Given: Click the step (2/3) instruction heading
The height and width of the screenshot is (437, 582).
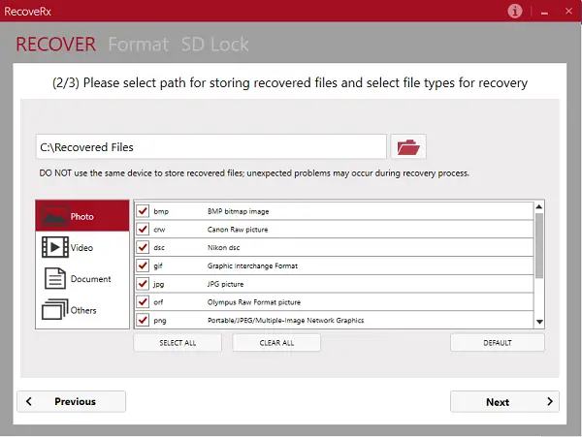Looking at the screenshot, I should pos(290,82).
